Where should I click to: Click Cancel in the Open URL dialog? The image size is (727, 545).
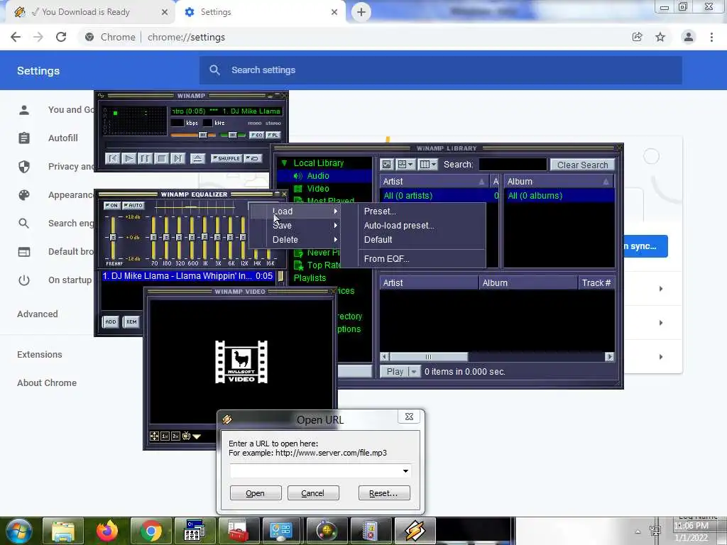313,493
